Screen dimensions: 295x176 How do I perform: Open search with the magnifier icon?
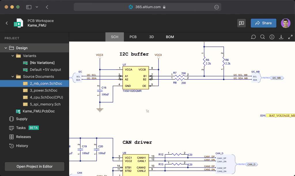(x=262, y=37)
